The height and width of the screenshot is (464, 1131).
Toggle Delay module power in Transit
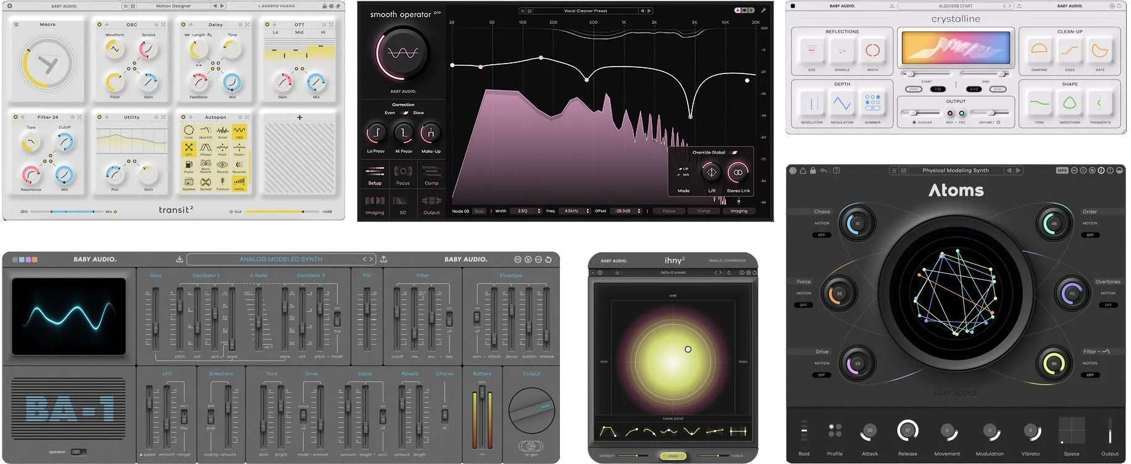183,25
